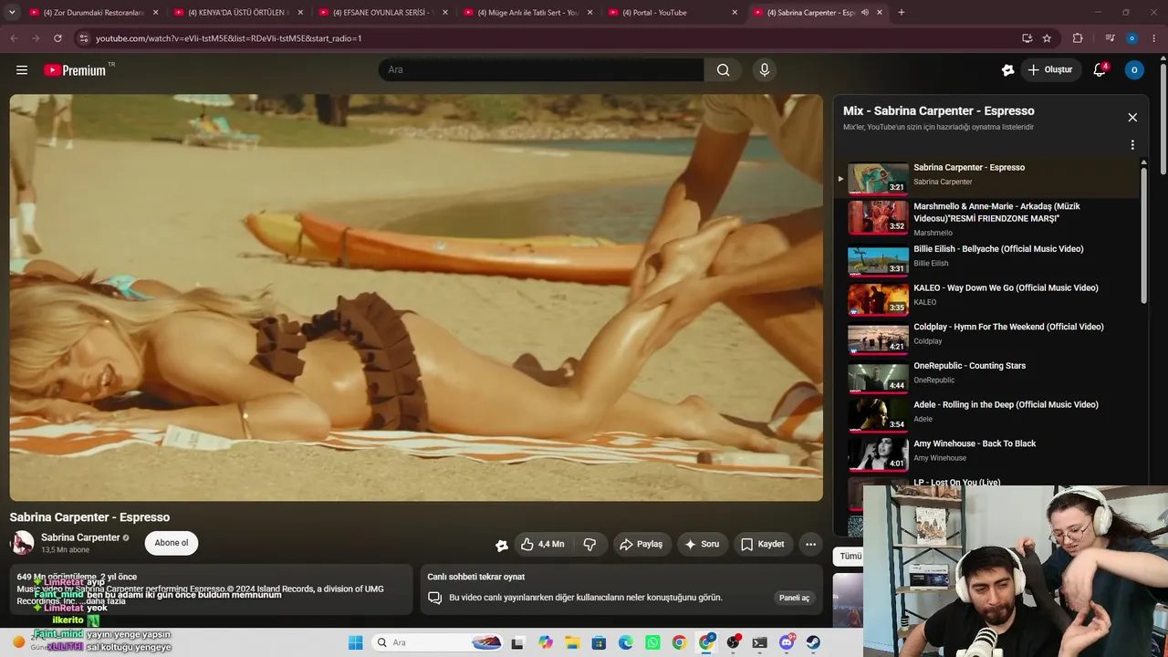Viewport: 1168px width, 657px height.
Task: Click the Sabrina Carpenter channel avatar
Action: pos(22,543)
